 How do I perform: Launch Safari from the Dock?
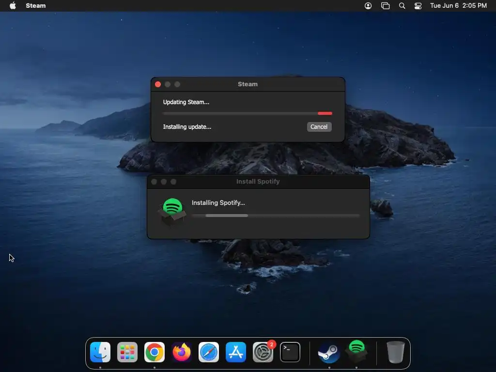click(x=209, y=352)
